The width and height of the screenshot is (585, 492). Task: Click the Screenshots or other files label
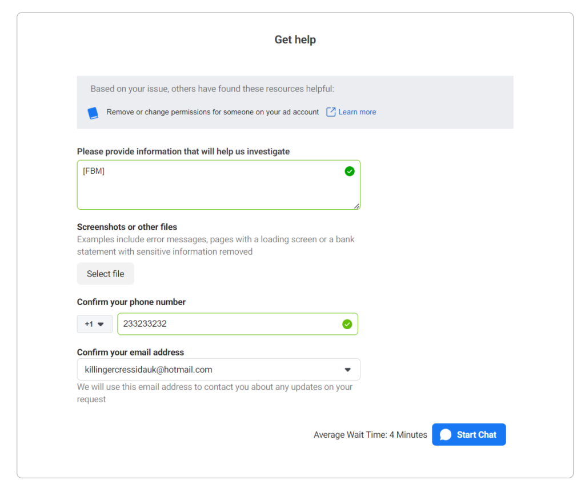pos(127,227)
